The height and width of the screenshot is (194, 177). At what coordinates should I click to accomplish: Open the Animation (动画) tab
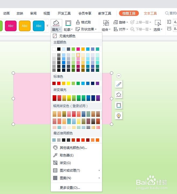click(6, 13)
